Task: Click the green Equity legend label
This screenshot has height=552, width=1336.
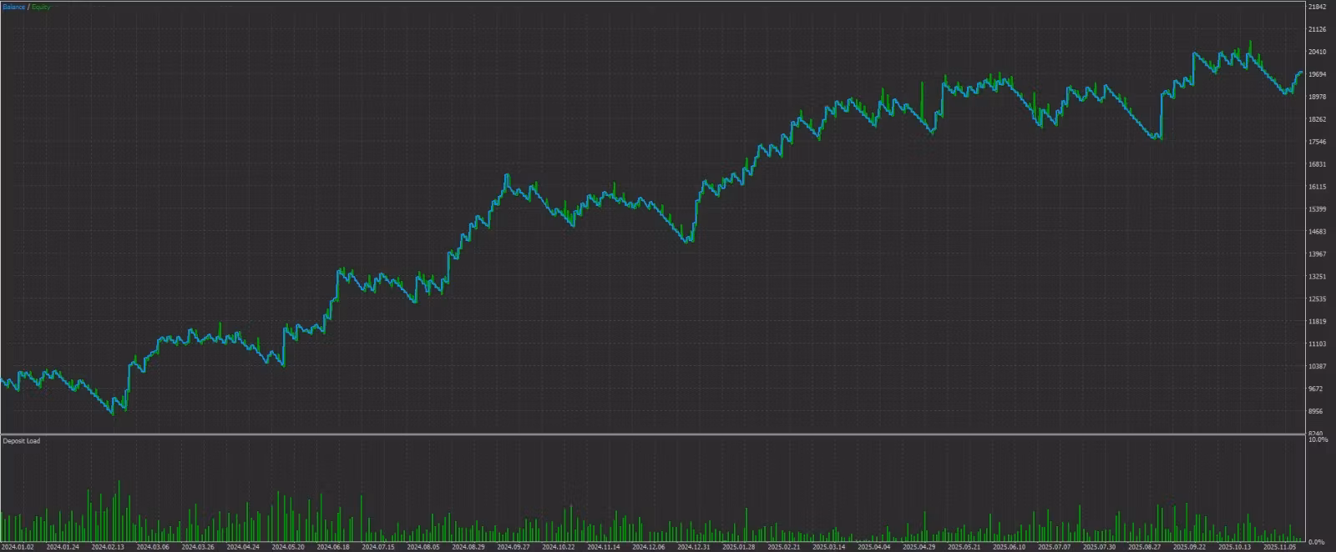Action: click(x=41, y=8)
